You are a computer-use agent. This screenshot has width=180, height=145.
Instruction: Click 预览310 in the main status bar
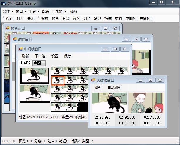[x=25, y=141]
